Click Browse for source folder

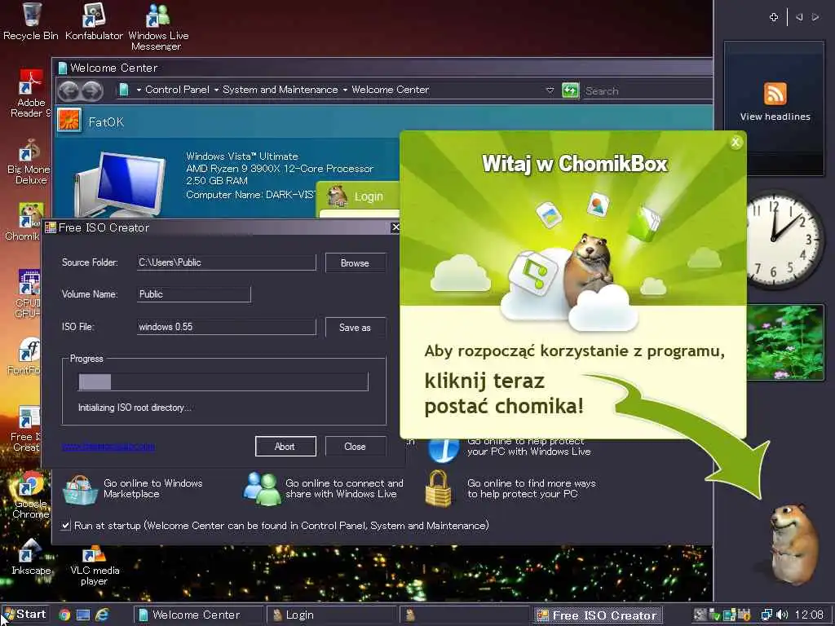pyautogui.click(x=356, y=263)
